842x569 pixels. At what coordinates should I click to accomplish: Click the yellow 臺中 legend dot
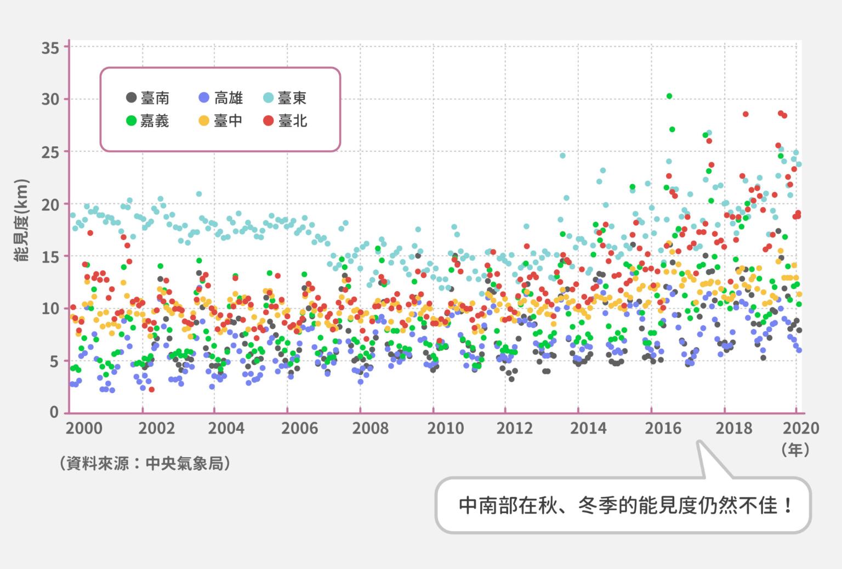pos(204,121)
